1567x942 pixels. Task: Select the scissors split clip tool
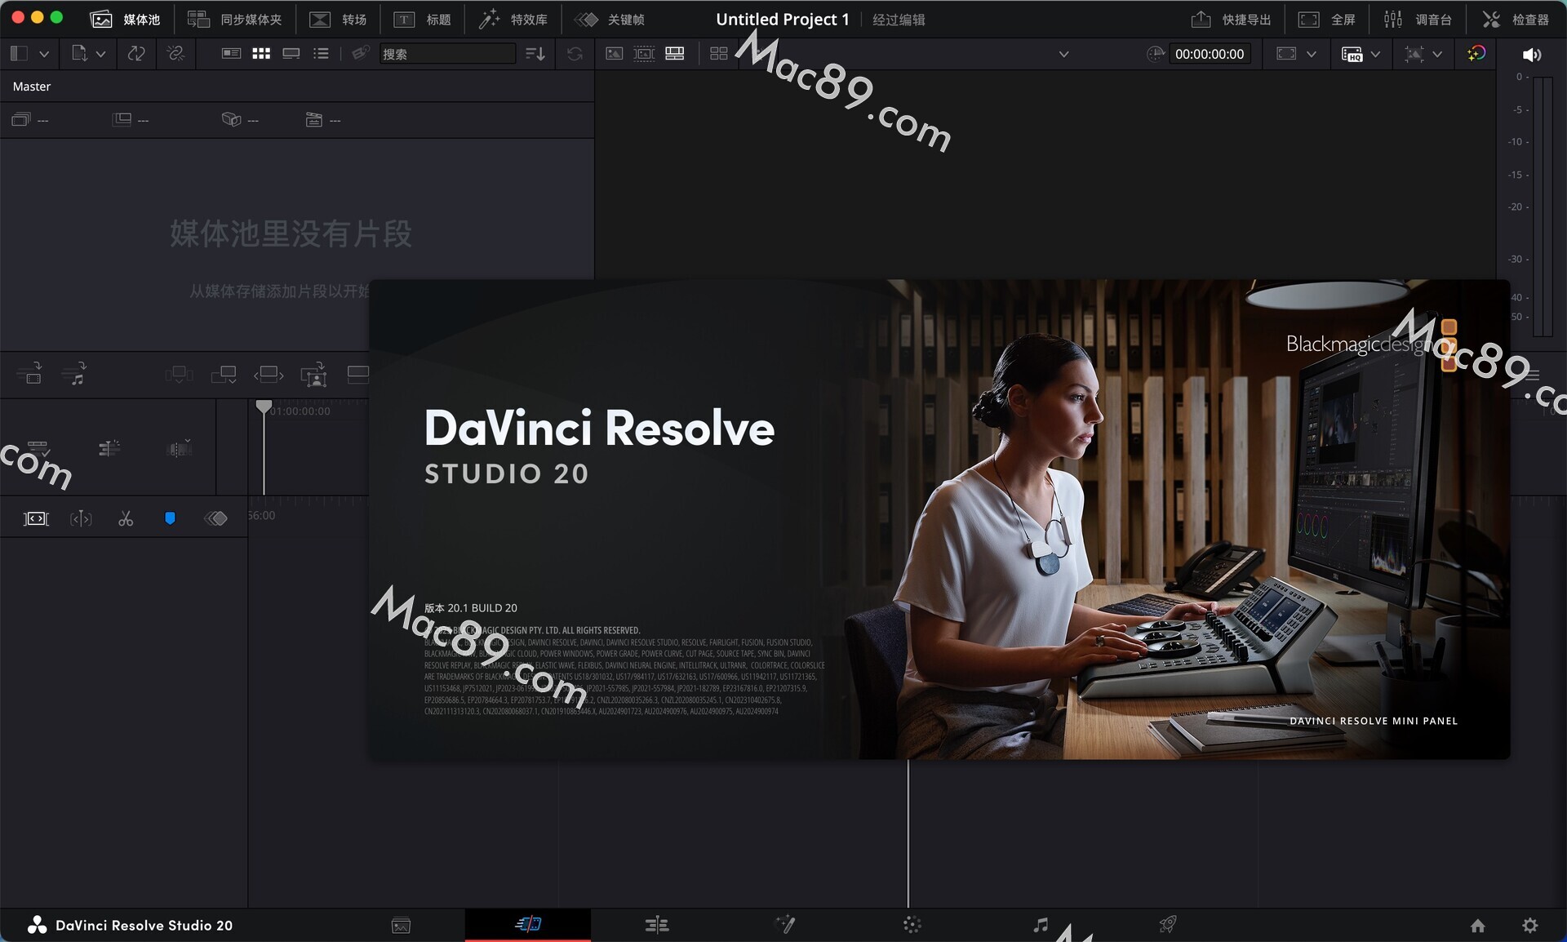click(126, 518)
